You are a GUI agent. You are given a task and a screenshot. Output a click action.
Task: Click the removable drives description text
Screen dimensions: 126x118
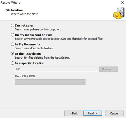pyautogui.click(x=59, y=39)
